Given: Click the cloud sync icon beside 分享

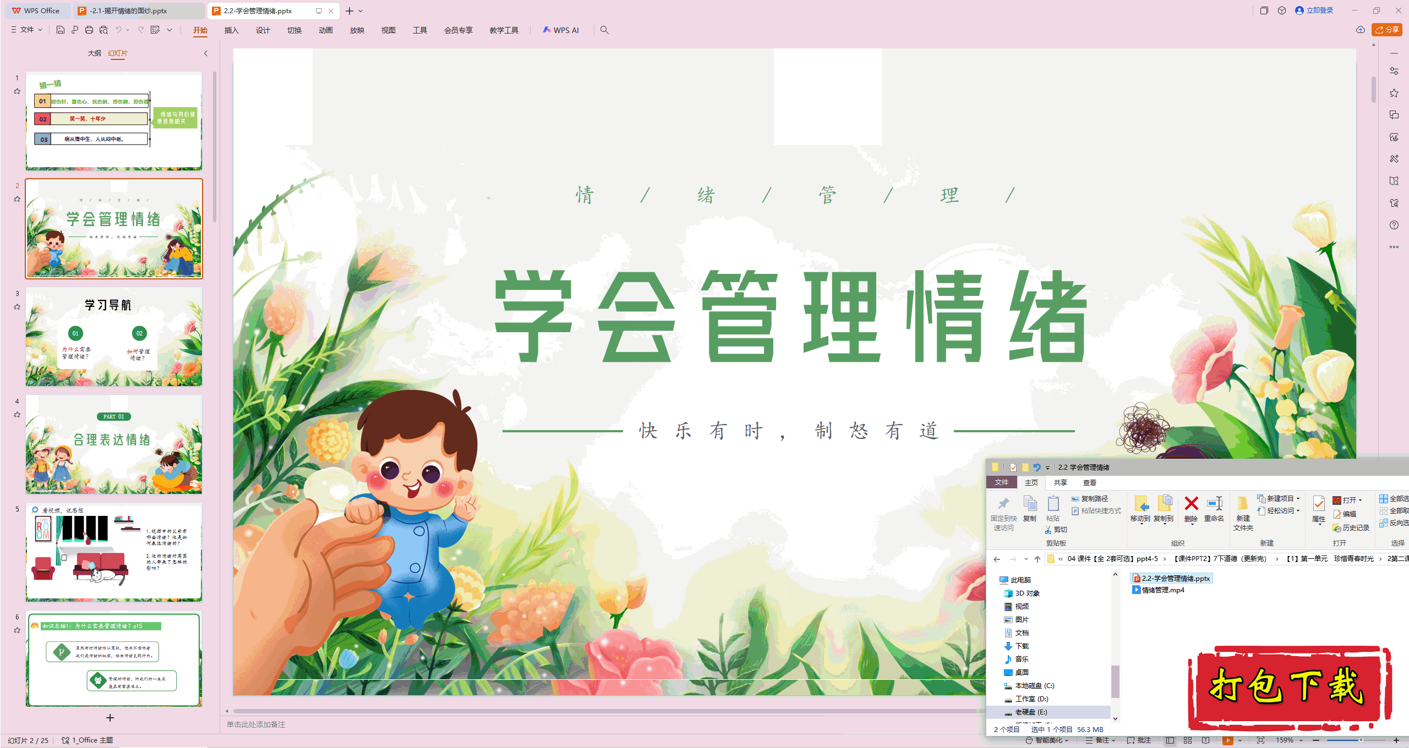Looking at the screenshot, I should click(x=1361, y=30).
